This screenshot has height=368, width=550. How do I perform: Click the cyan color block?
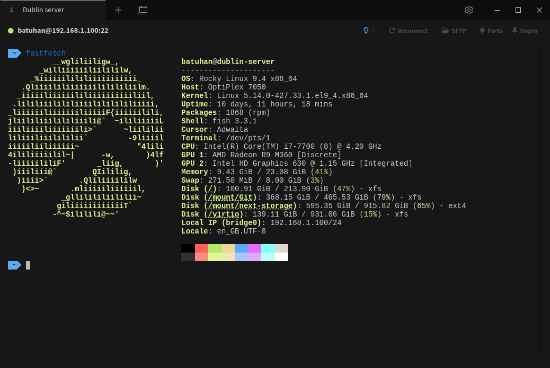(268, 248)
